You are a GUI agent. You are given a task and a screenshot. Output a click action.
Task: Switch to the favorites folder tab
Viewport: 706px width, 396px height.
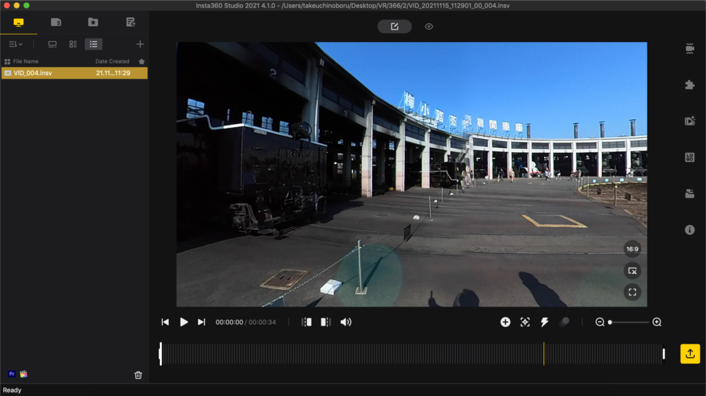tap(93, 22)
